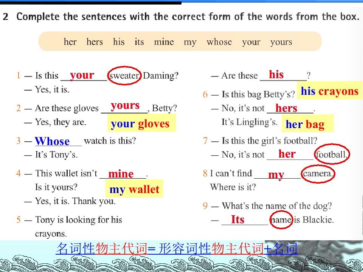The image size is (363, 272).
Task: Click the word "hers" in the word box
Action: (x=95, y=42)
